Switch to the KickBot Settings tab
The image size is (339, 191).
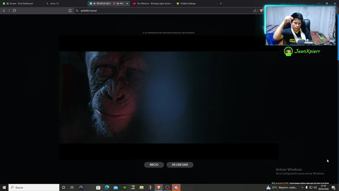[x=188, y=3]
